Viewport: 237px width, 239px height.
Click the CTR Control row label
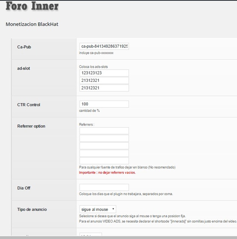pos(29,105)
